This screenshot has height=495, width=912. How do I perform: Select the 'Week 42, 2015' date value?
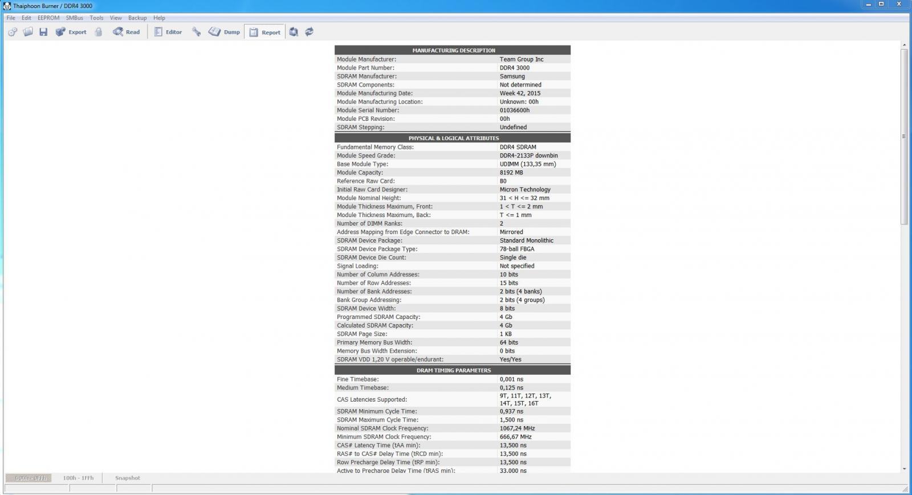(520, 93)
